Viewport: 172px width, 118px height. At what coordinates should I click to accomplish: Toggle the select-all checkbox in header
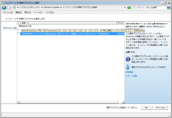click(19, 23)
